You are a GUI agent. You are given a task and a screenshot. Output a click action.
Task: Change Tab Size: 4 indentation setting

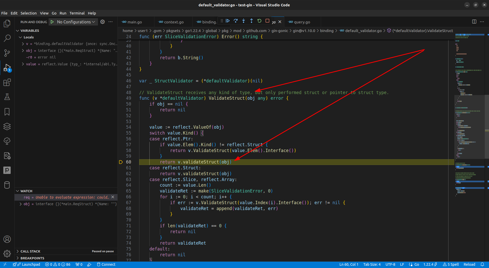tap(372, 264)
